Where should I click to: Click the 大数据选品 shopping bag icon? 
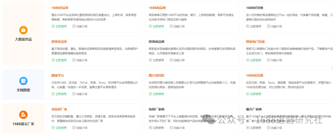click(23, 30)
